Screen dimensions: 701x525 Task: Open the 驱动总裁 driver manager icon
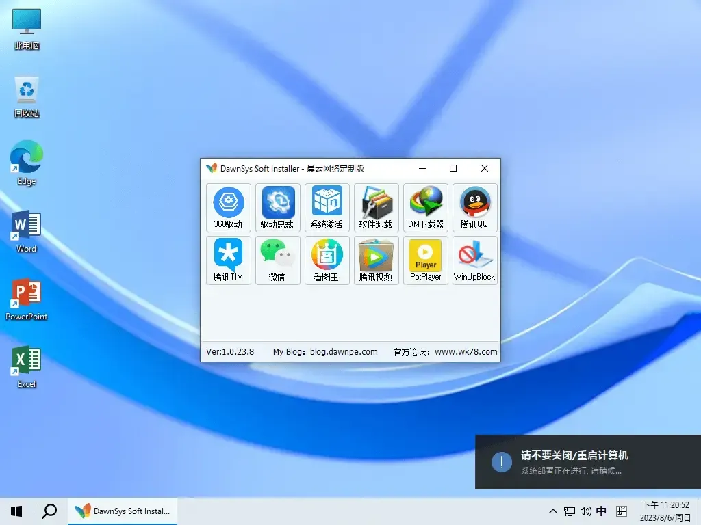pyautogui.click(x=277, y=207)
